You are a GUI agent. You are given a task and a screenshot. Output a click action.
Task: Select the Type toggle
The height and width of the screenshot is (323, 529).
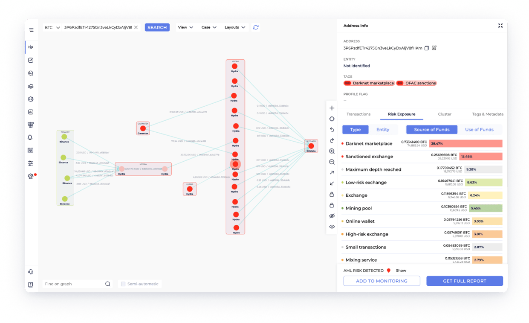pos(356,130)
